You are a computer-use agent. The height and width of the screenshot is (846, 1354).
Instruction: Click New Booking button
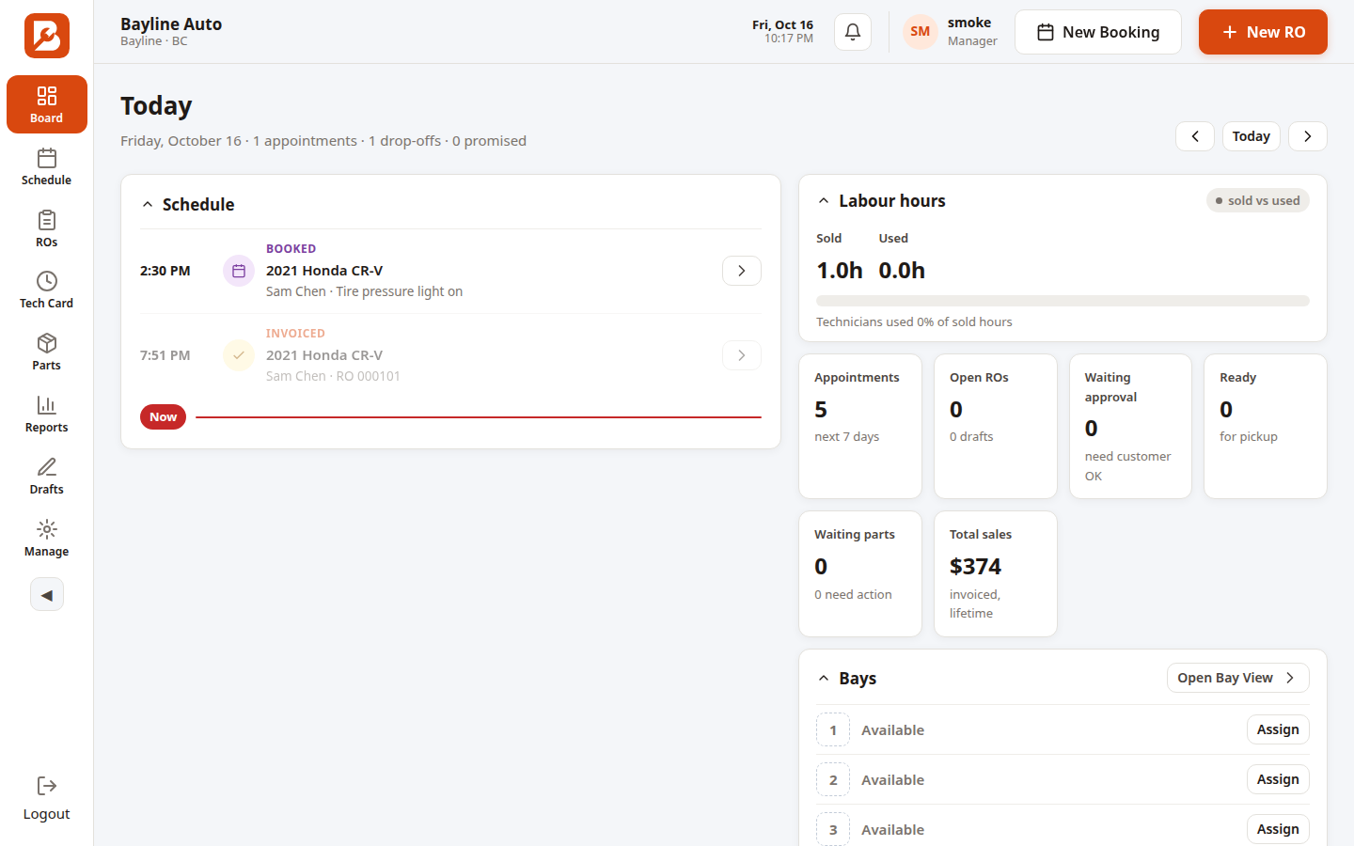(1098, 32)
